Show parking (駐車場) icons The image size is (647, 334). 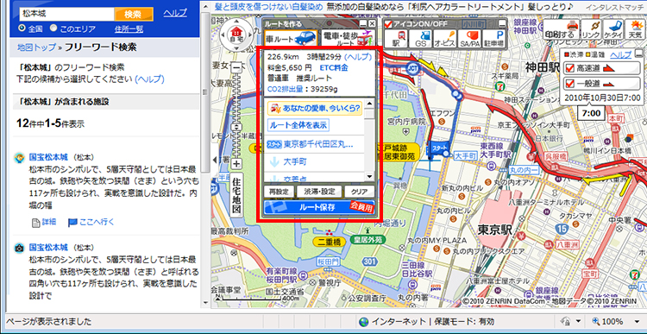[x=494, y=40]
